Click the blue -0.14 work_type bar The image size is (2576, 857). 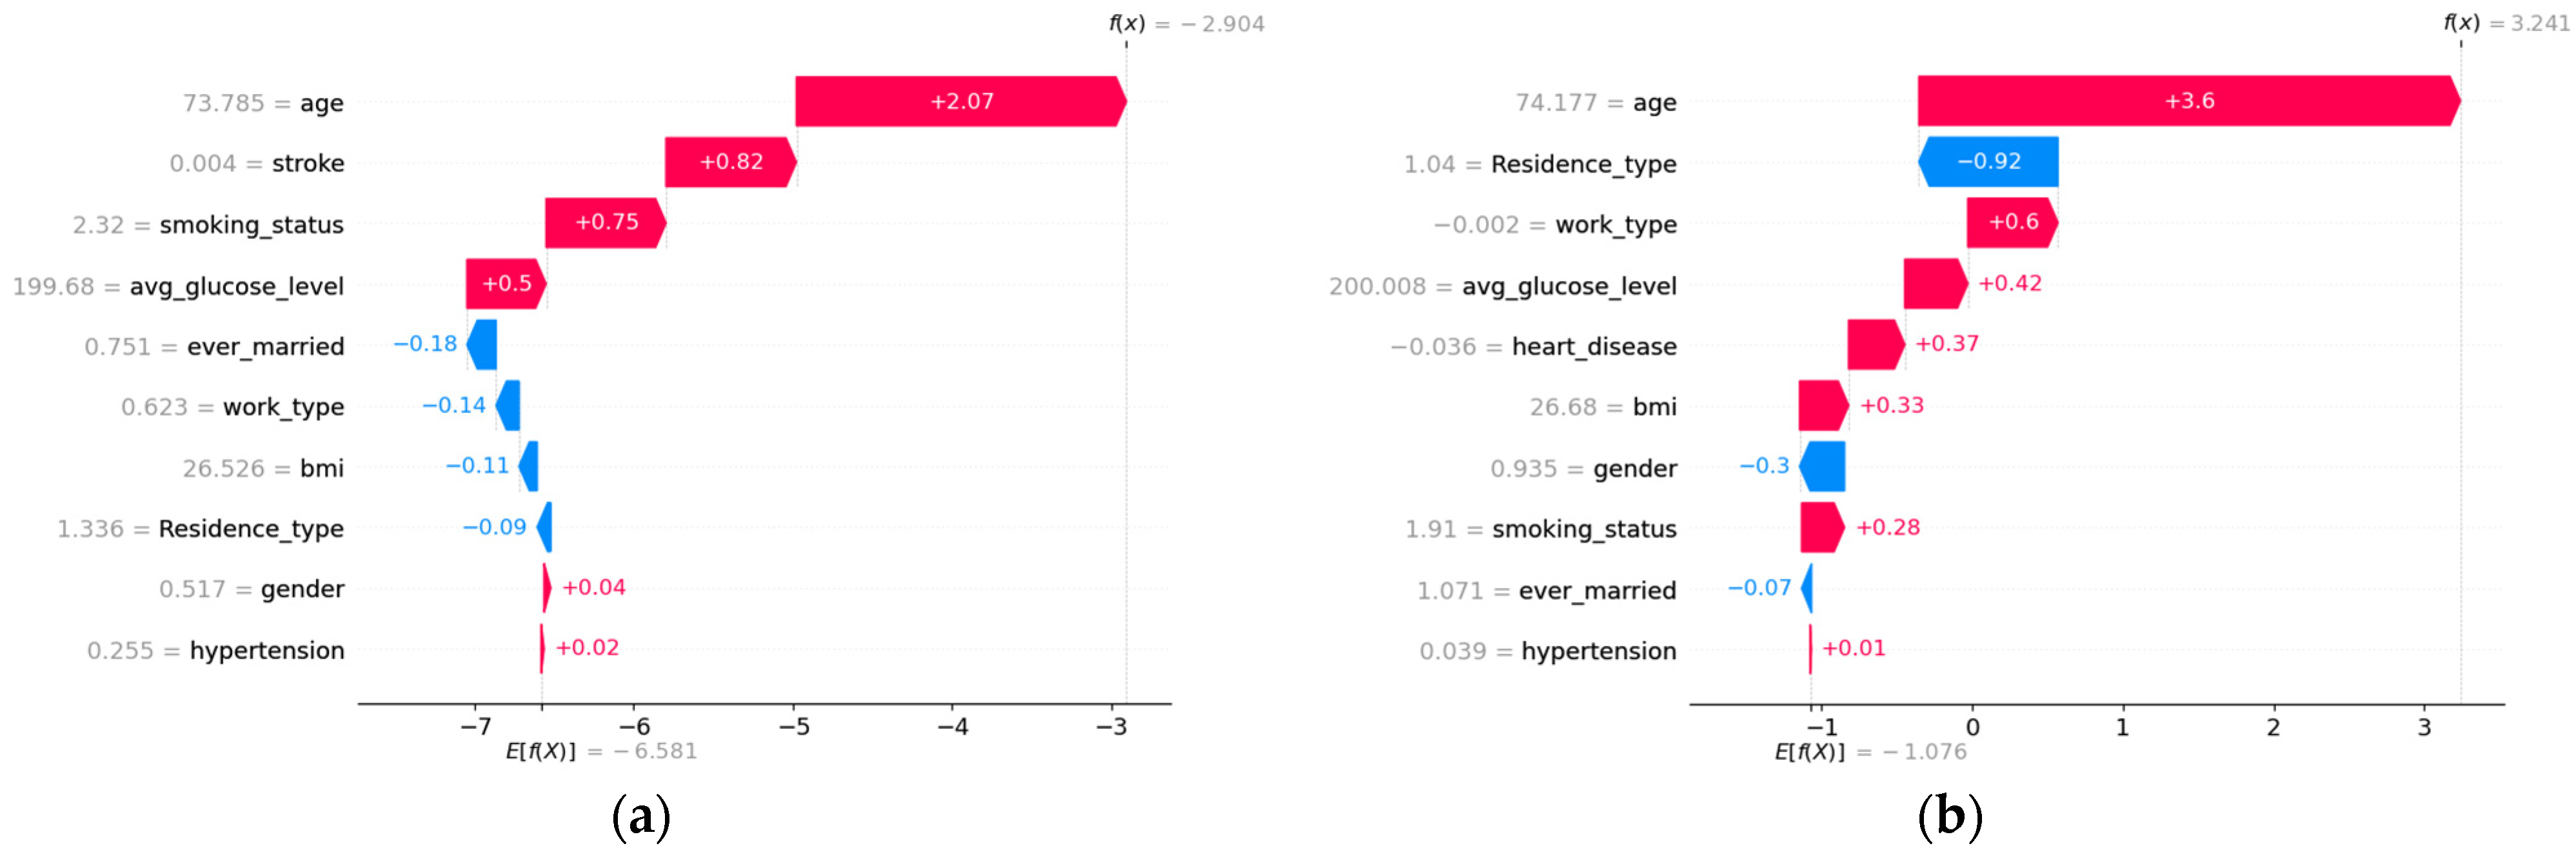[508, 405]
